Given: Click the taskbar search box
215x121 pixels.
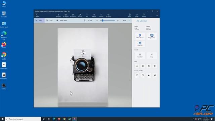Looking at the screenshot, I should tap(23, 119).
